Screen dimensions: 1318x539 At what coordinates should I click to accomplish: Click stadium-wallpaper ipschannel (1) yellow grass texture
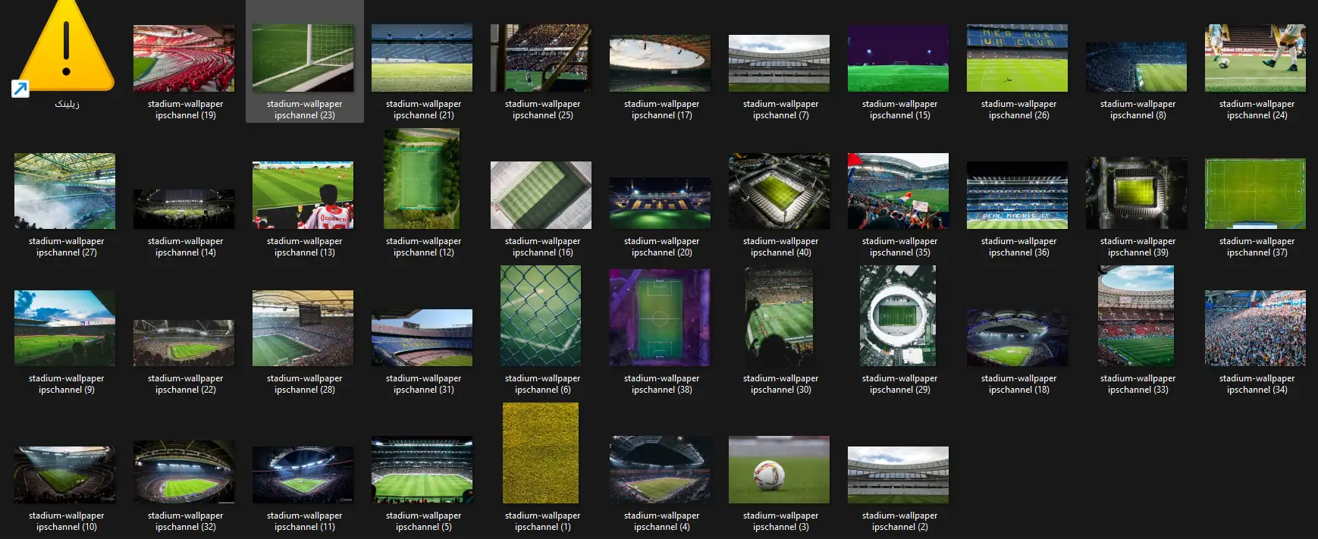pos(541,453)
